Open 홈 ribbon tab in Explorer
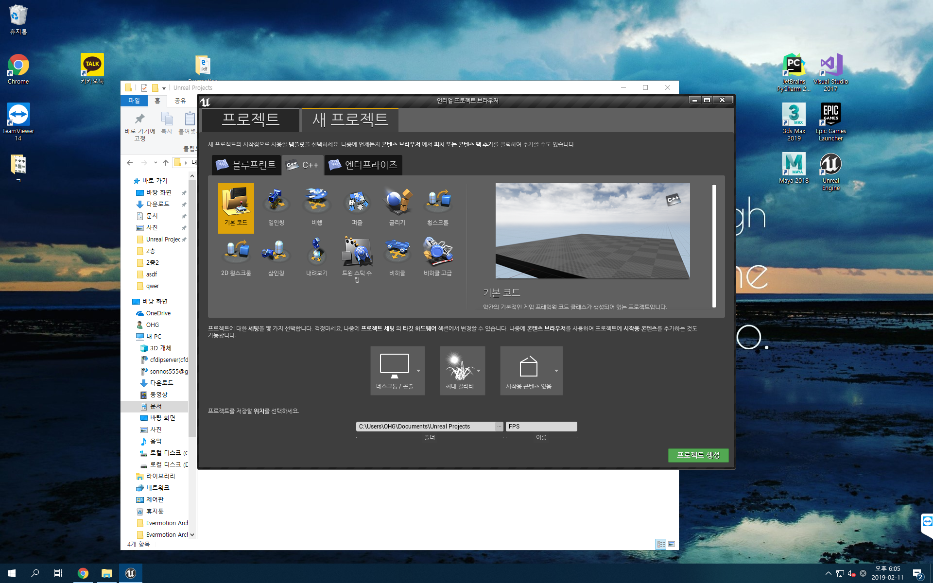Image resolution: width=933 pixels, height=583 pixels. coord(157,101)
